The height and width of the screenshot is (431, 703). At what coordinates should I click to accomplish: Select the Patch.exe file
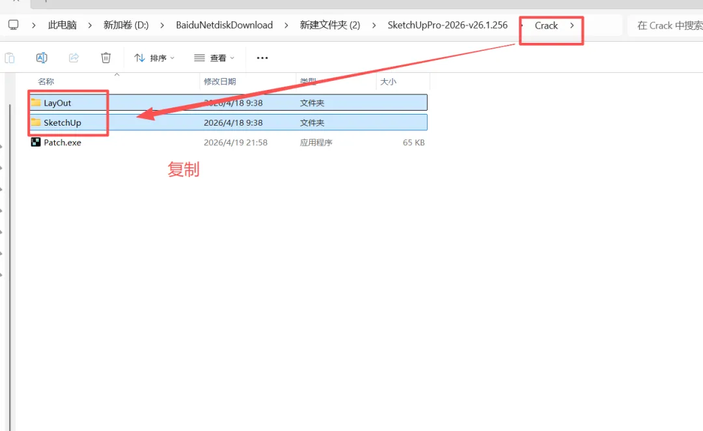click(x=228, y=142)
